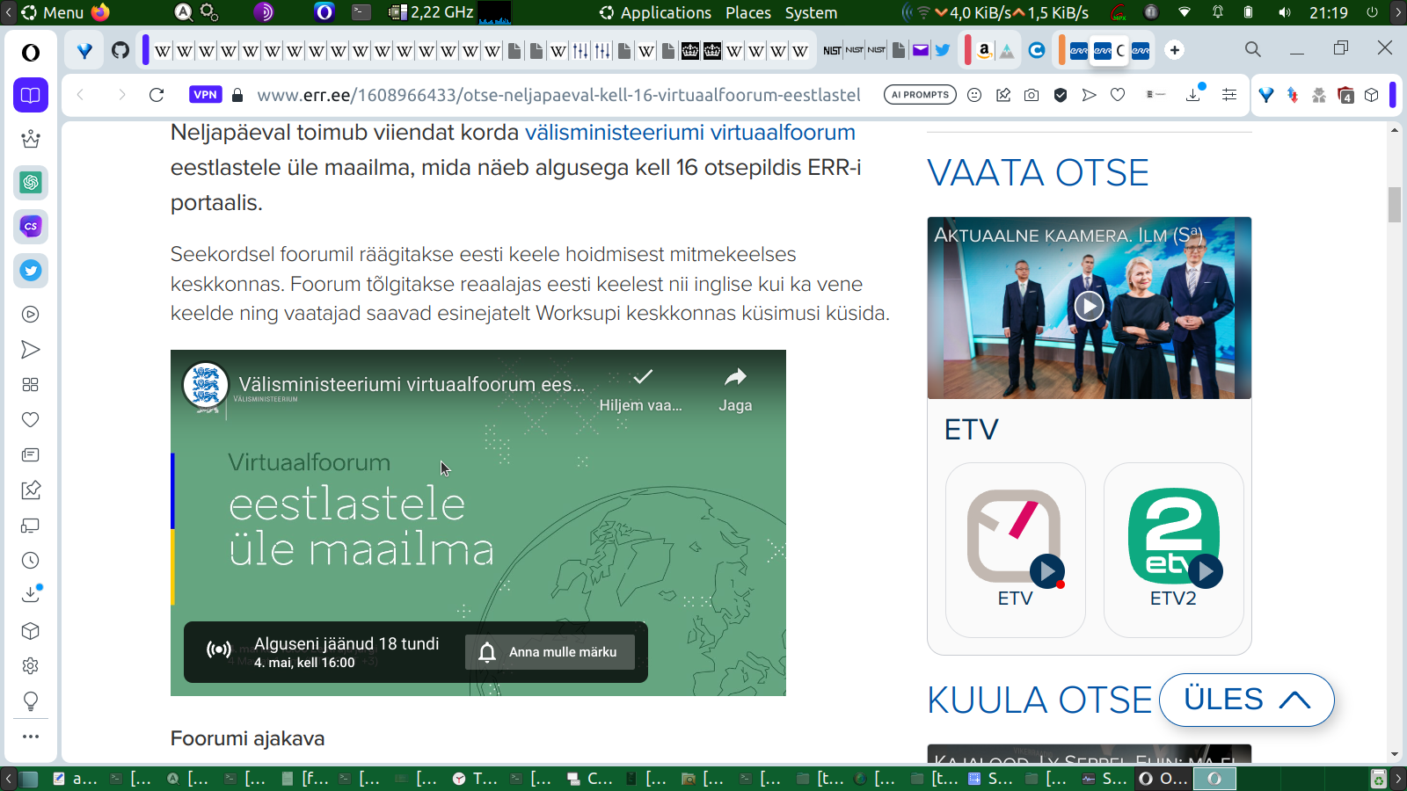Open the Bitwarden extension in toolbar
Screen dimensions: 1407x791
pos(1266,95)
